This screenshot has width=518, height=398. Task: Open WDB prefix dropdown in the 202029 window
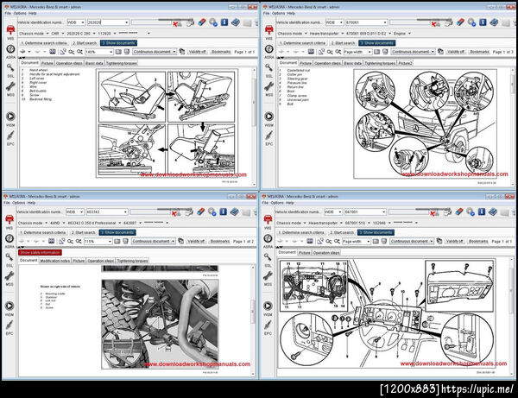click(x=76, y=22)
